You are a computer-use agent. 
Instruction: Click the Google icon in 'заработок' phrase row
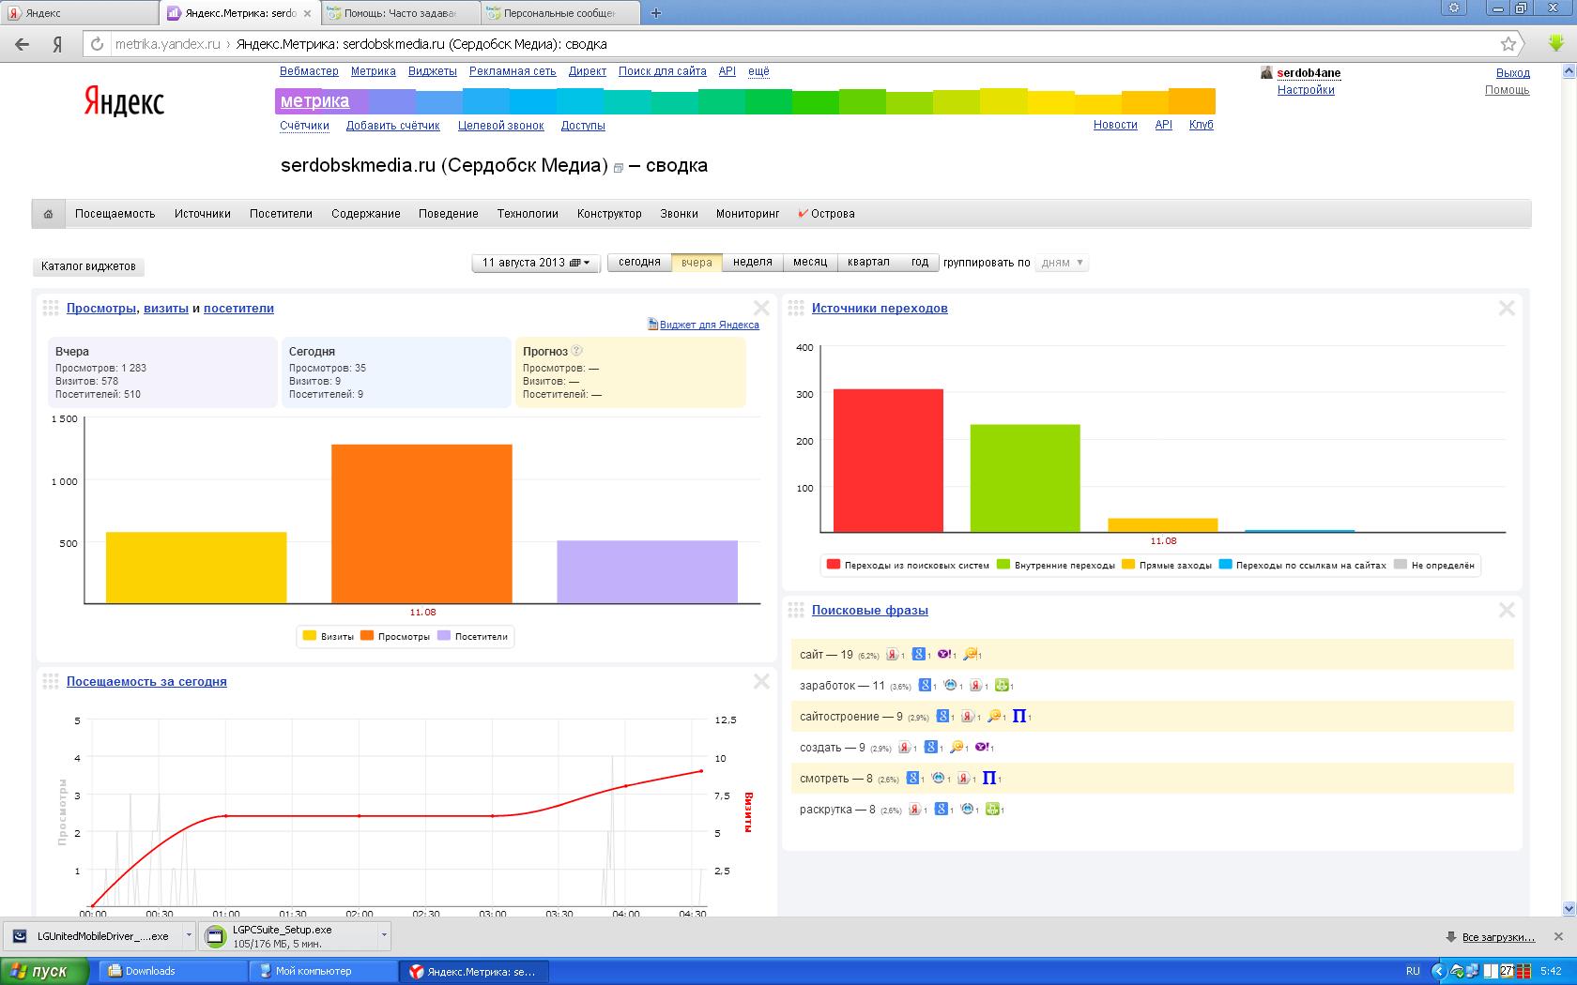[x=925, y=686]
